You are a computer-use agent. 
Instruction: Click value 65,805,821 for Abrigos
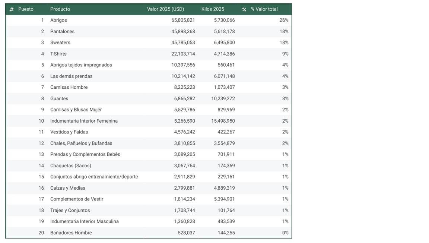(x=183, y=20)
